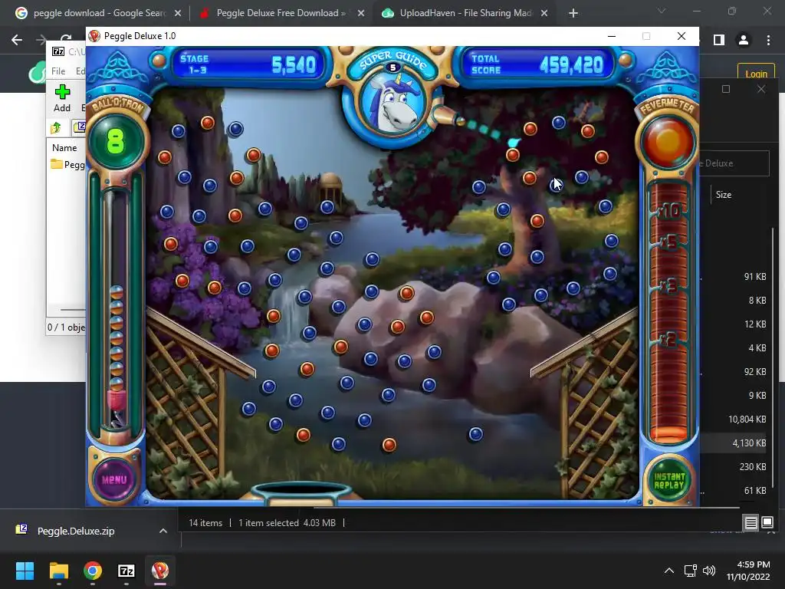Close the UploadHaven browser tab
785x589 pixels.
tap(544, 14)
